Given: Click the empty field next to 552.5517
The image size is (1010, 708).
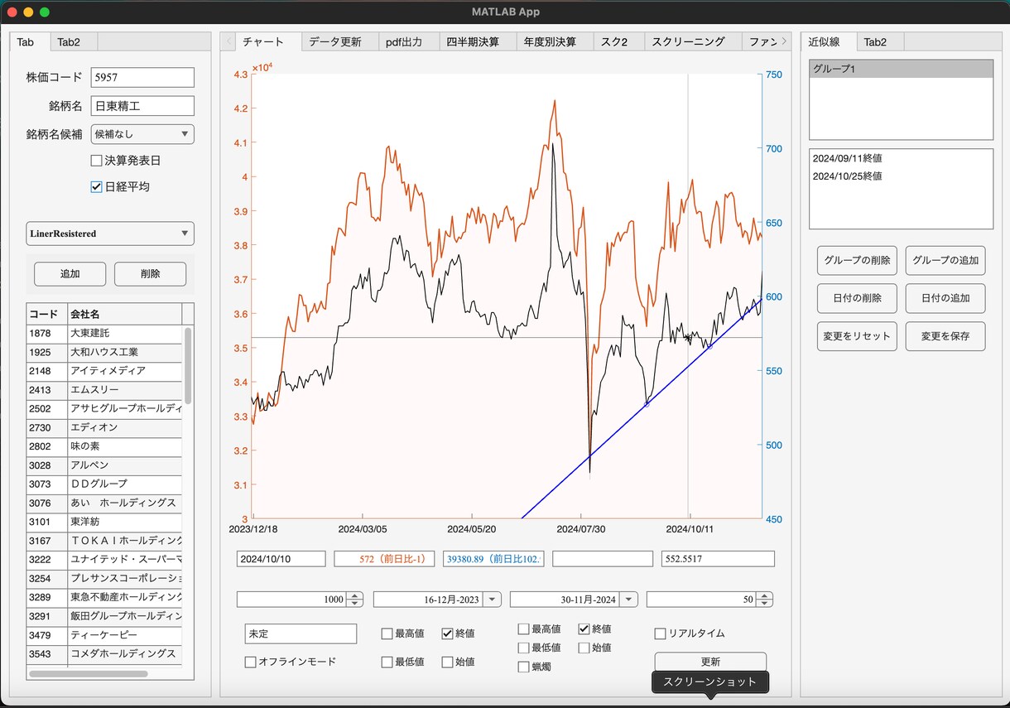Looking at the screenshot, I should pos(603,559).
